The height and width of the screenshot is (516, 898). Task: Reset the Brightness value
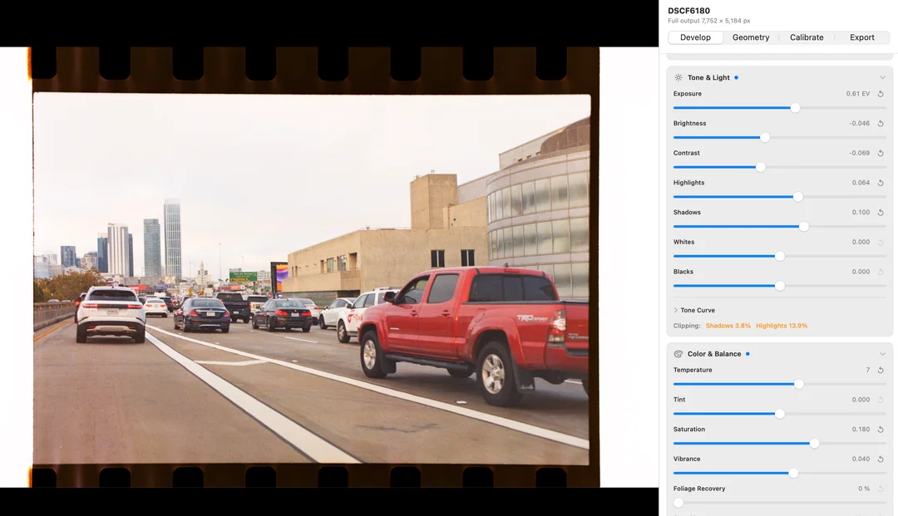click(x=881, y=124)
